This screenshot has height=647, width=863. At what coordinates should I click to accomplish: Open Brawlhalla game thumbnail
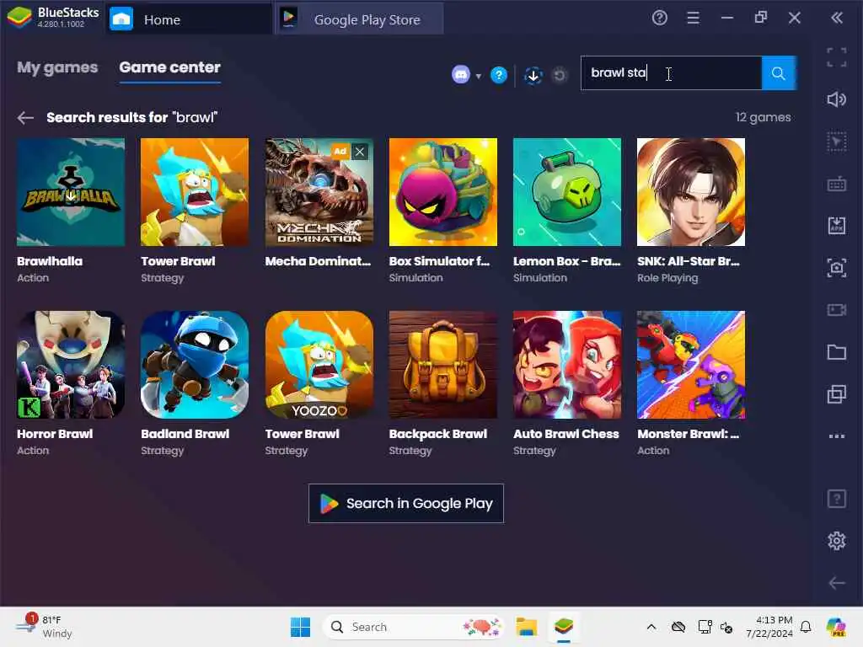(71, 191)
